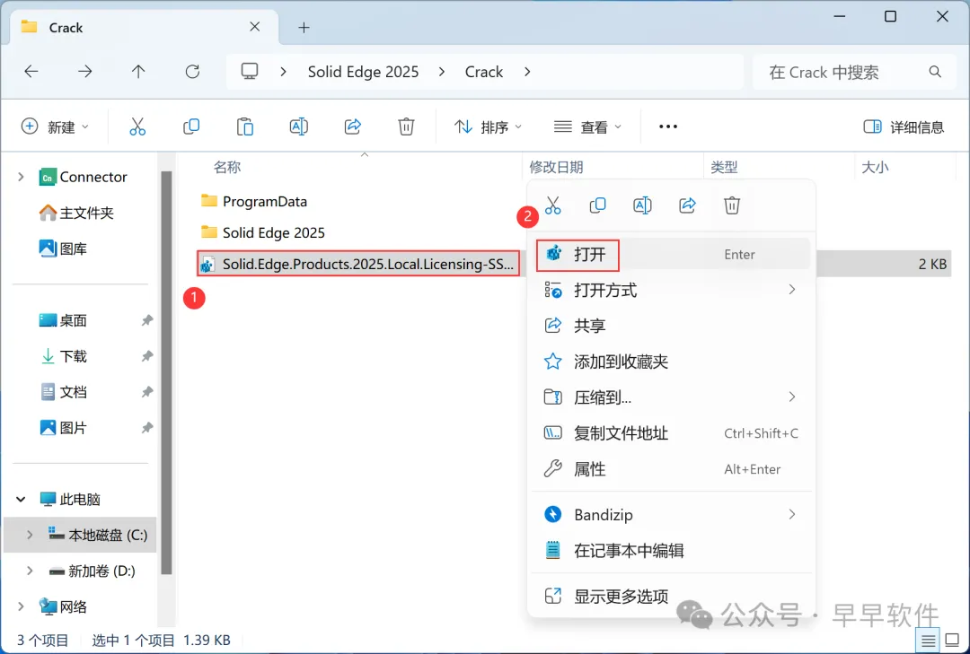Open the Bandizip submenu
This screenshot has width=970, height=654.
click(672, 514)
